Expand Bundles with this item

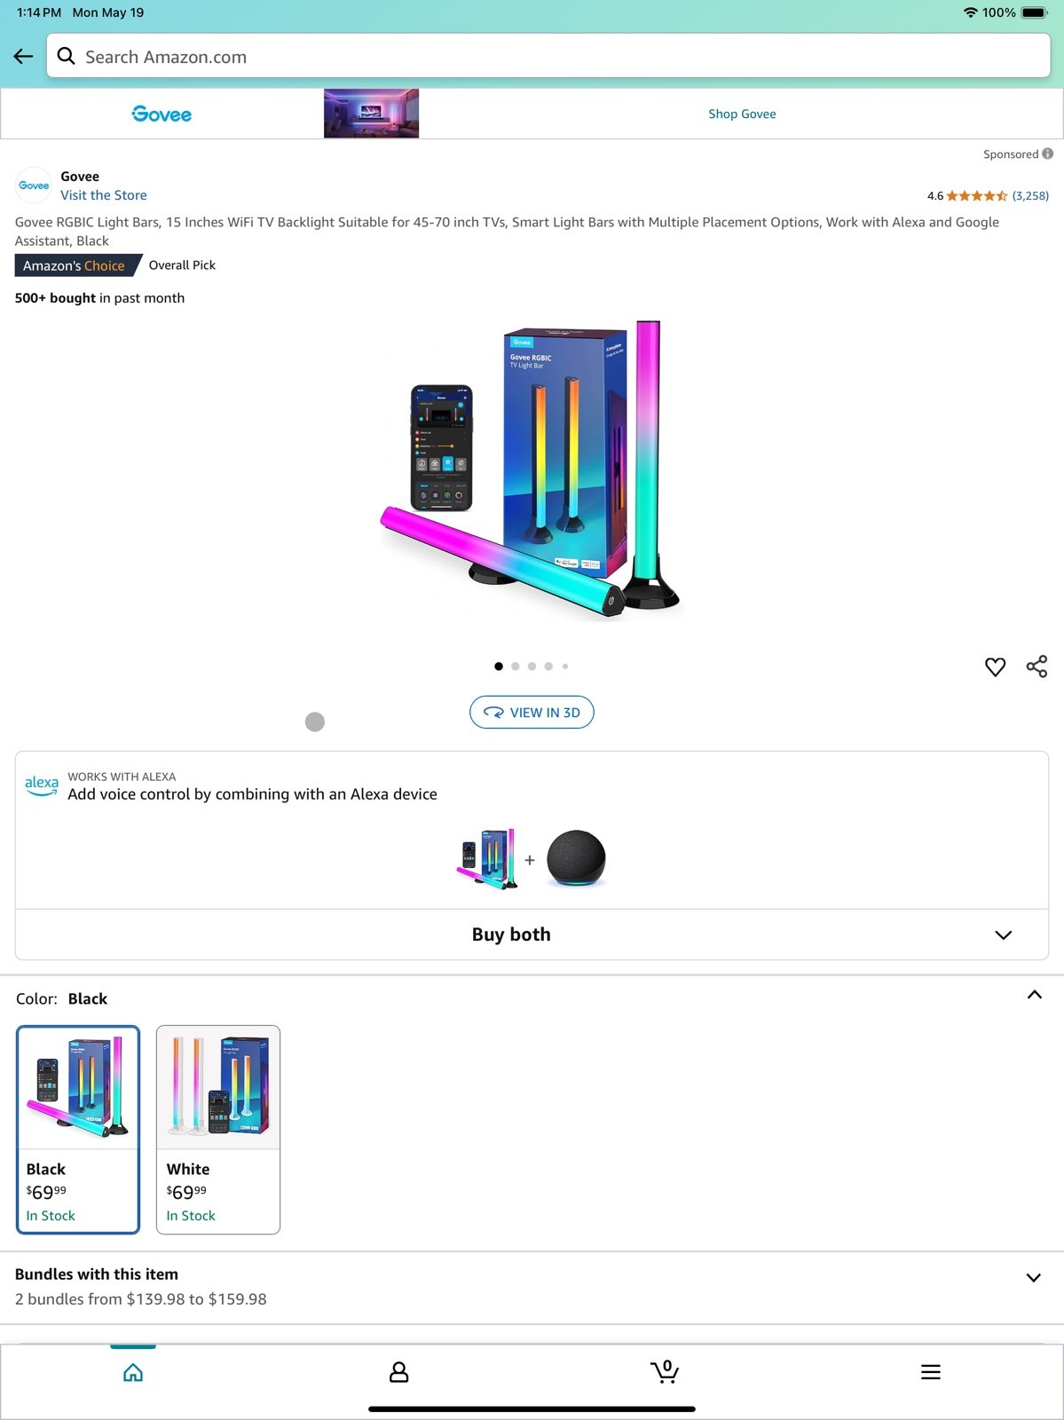coord(532,1287)
